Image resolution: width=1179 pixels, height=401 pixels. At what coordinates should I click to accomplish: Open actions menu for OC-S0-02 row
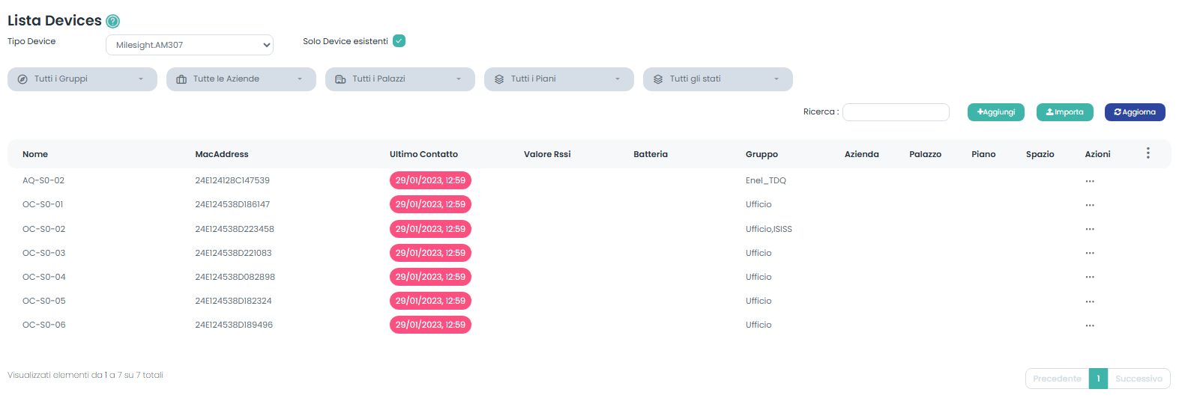click(1089, 229)
